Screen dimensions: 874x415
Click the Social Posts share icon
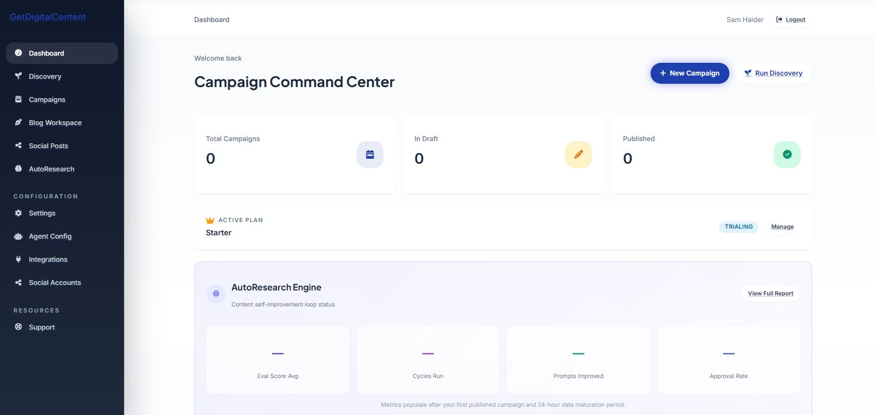click(18, 145)
